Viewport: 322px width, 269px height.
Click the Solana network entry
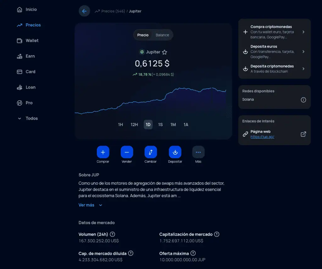tap(248, 100)
